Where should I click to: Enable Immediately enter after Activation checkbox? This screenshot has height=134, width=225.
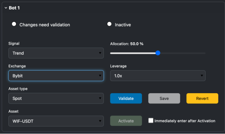click(x=151, y=121)
